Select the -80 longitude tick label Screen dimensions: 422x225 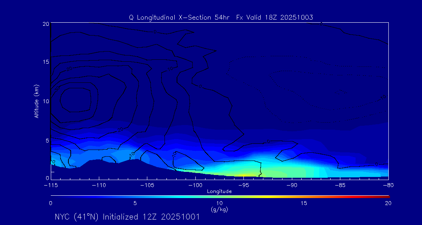click(388, 185)
